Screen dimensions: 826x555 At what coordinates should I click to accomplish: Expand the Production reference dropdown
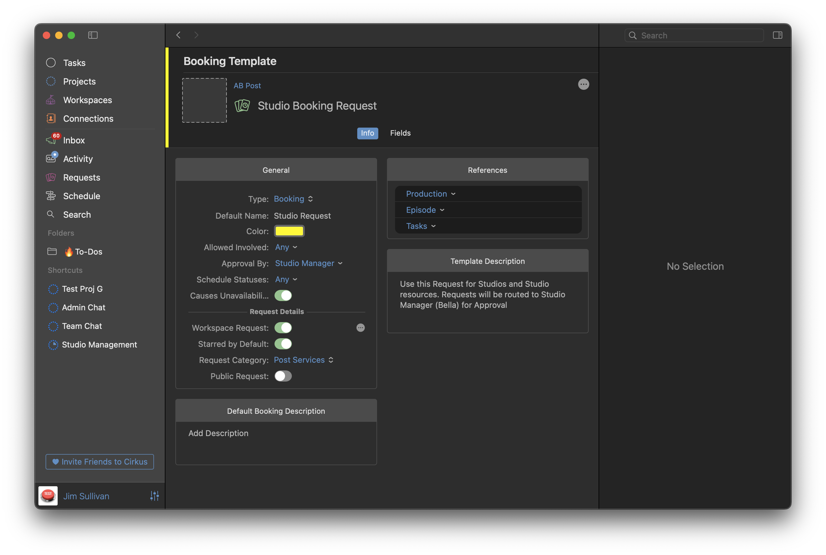point(431,194)
